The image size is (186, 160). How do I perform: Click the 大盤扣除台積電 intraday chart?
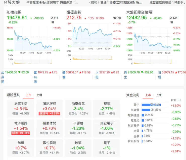point(153,39)
